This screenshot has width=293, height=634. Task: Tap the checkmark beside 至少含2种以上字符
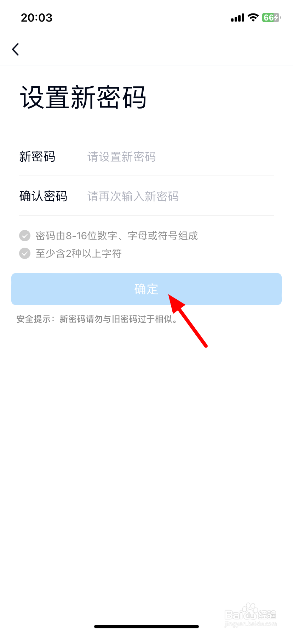point(25,253)
